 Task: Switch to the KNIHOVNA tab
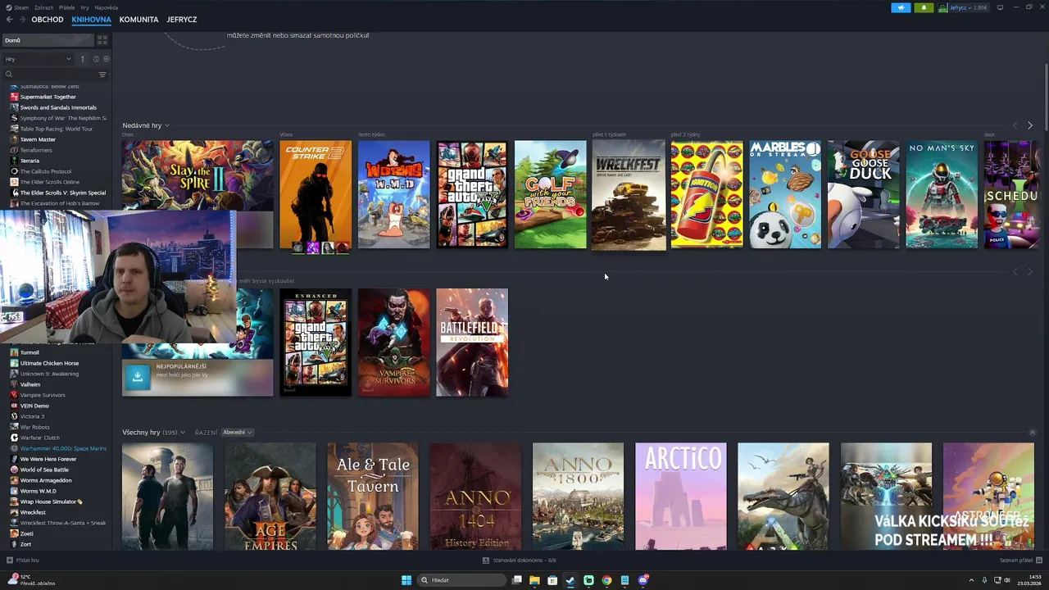point(91,20)
